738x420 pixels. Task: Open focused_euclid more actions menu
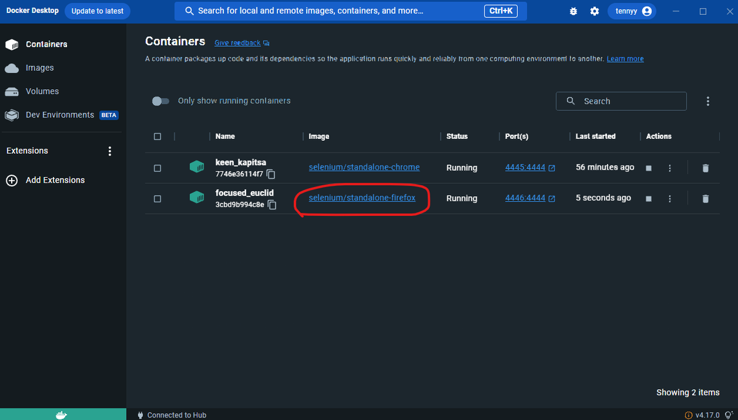pos(670,199)
